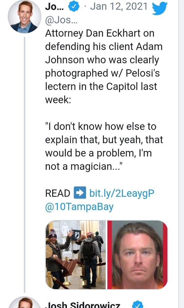Click the verified badge beside the top name
The width and height of the screenshot is (184, 308).
[x=74, y=7]
